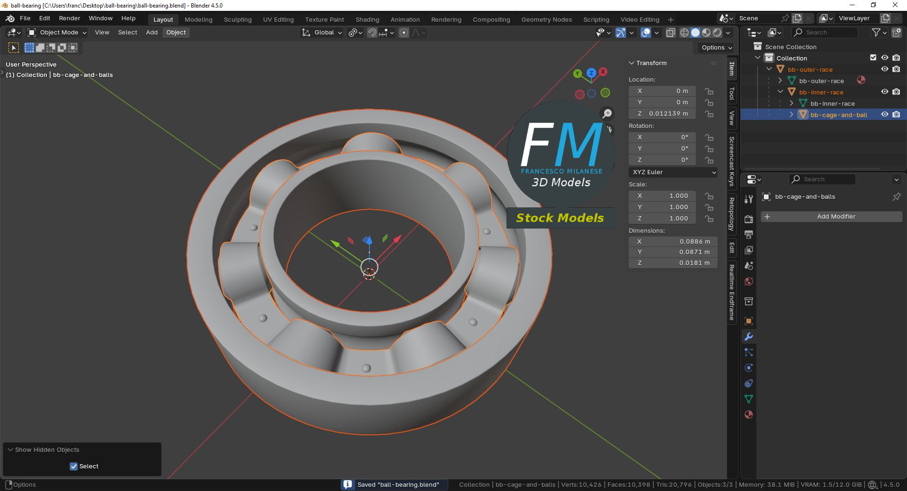907x491 pixels.
Task: Toggle Collection exclude checkbox in outliner
Action: 873,58
